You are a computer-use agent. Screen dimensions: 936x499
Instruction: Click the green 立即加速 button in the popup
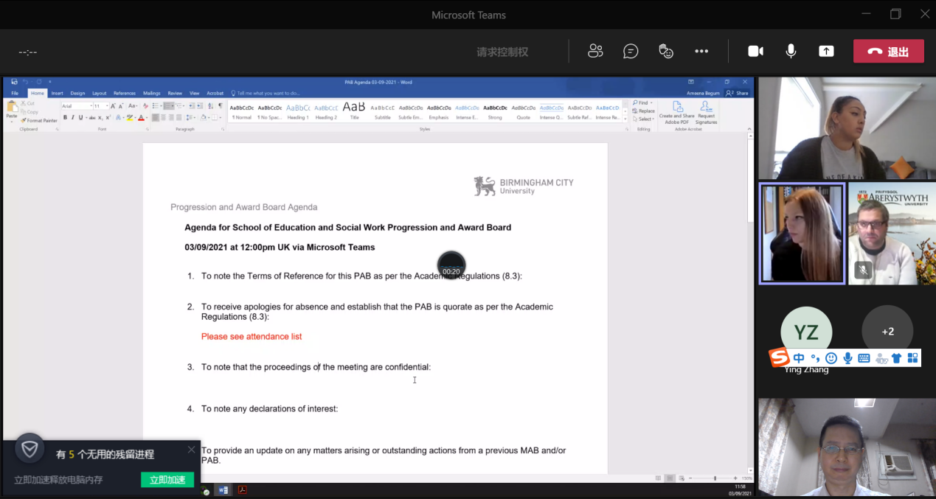click(167, 480)
